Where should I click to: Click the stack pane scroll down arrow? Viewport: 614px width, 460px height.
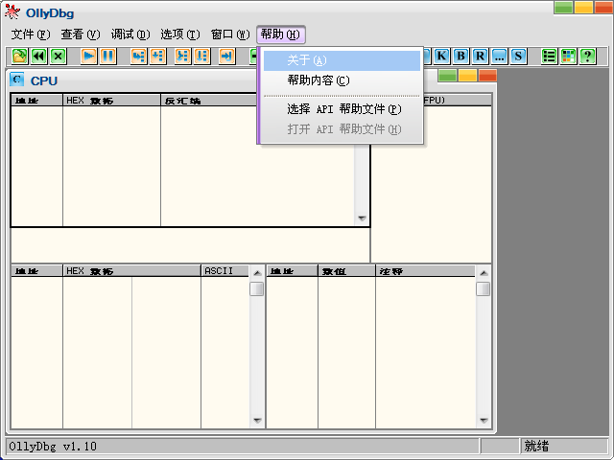[484, 421]
